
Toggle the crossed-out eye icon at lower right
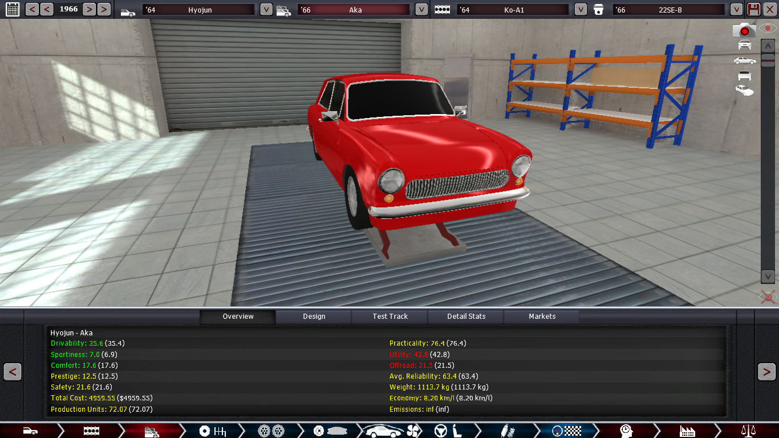768,297
